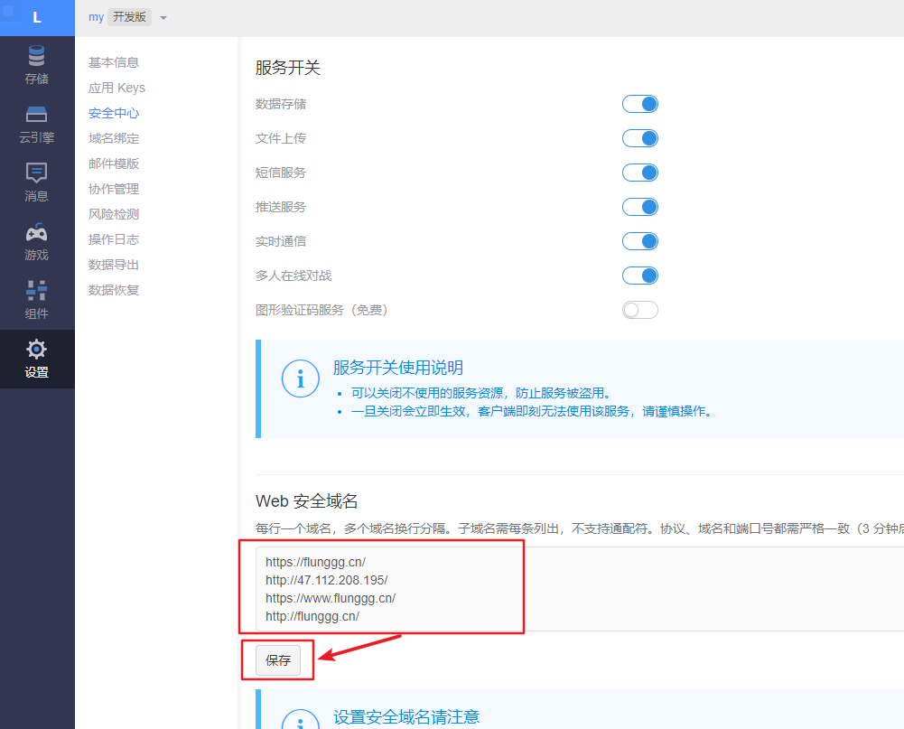Screen dimensions: 904x729
Task: Turn off the 推送服务 switch
Action: [x=640, y=207]
